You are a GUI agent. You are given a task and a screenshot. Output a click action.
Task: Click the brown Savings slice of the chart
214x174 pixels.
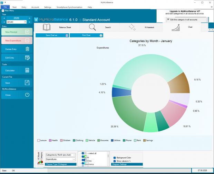pos(180,84)
